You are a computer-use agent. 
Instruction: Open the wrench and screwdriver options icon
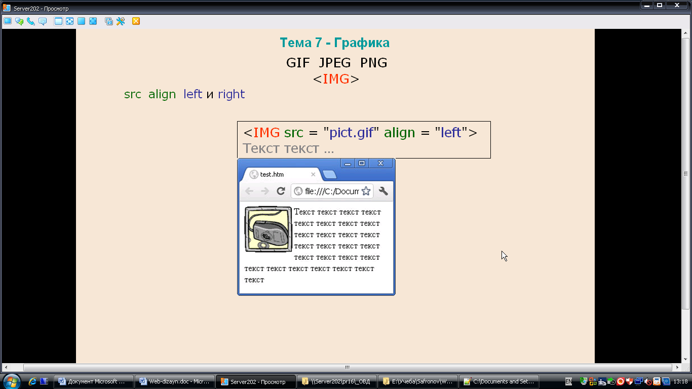click(x=121, y=21)
